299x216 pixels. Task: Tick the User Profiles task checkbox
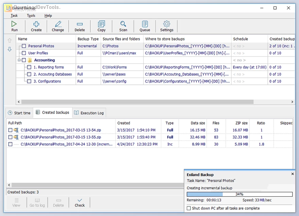pyautogui.click(x=24, y=53)
